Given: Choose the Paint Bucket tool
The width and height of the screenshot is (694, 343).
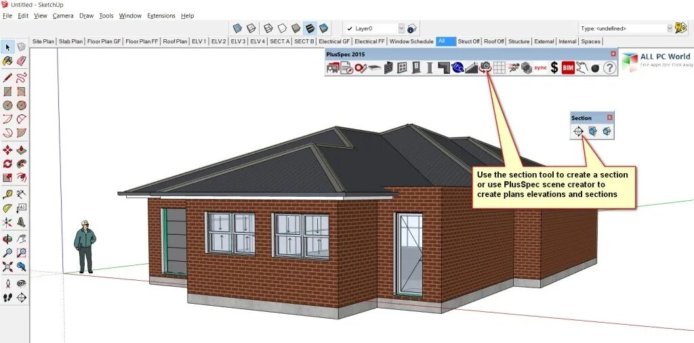Looking at the screenshot, I should 7,61.
